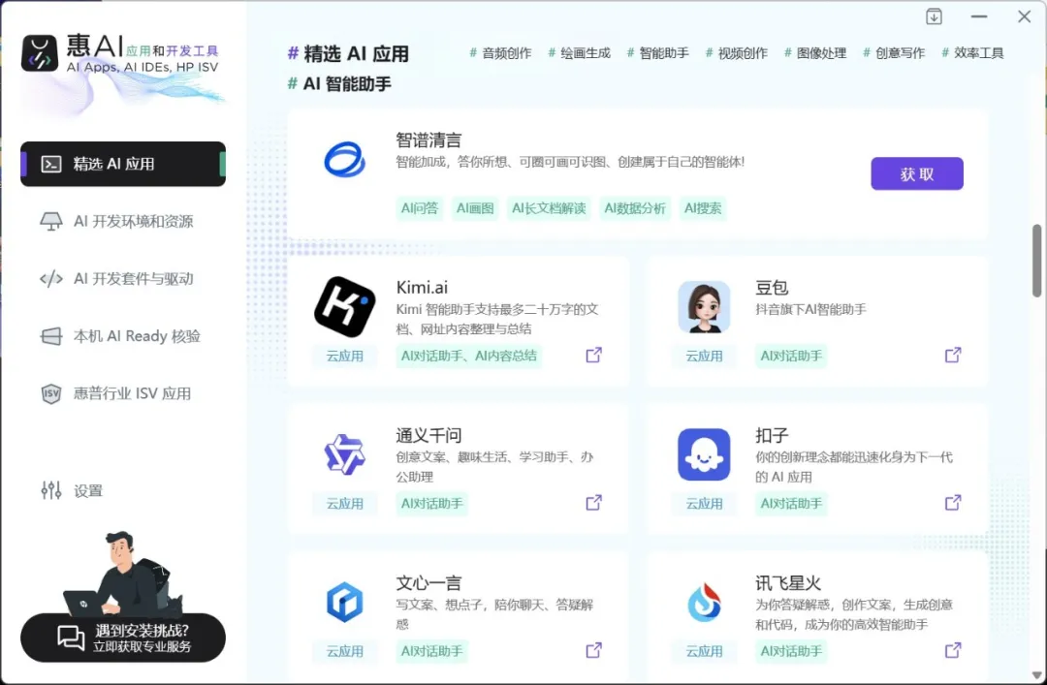Screen dimensions: 1047x685
Task: Jump to # 效率工具 category
Action: coord(973,53)
